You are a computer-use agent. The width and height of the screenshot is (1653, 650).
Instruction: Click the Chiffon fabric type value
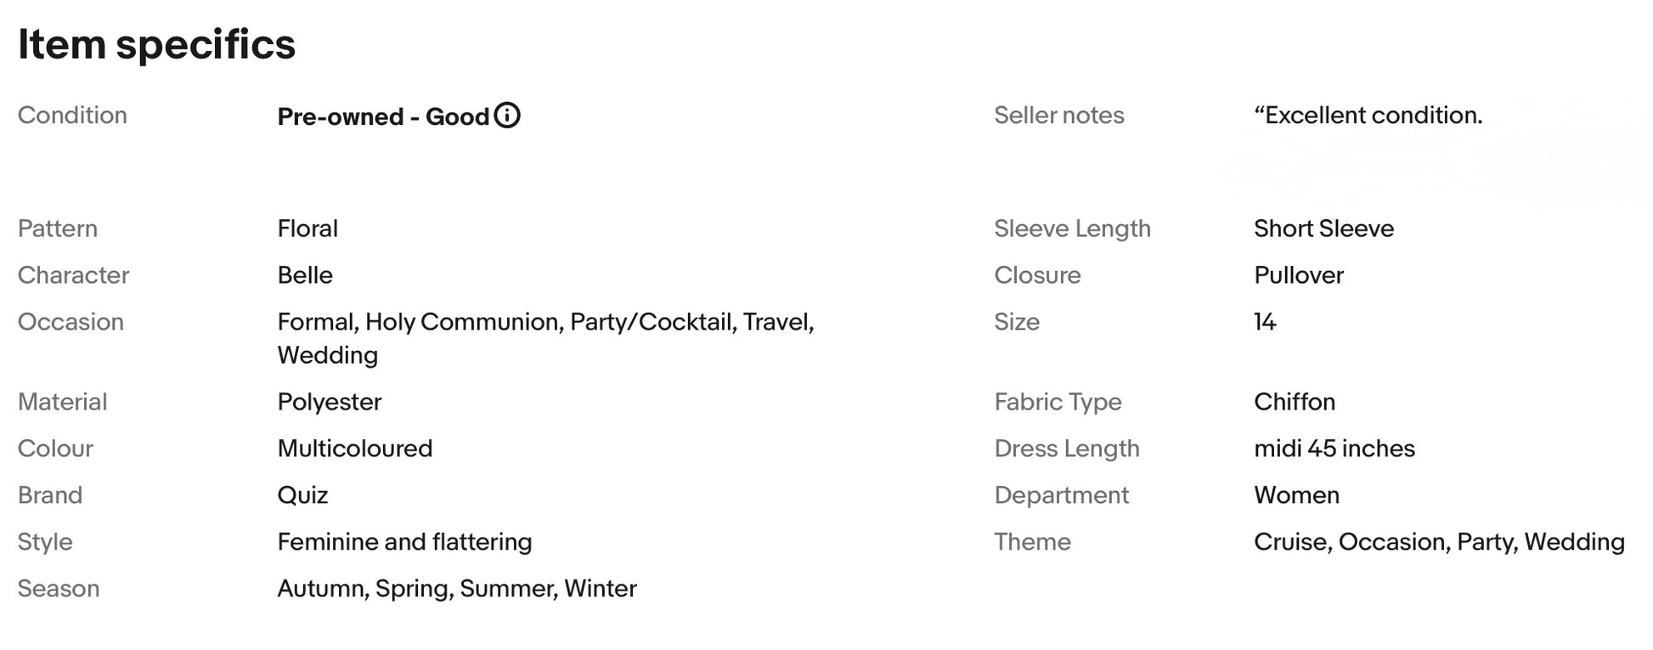pyautogui.click(x=1295, y=402)
